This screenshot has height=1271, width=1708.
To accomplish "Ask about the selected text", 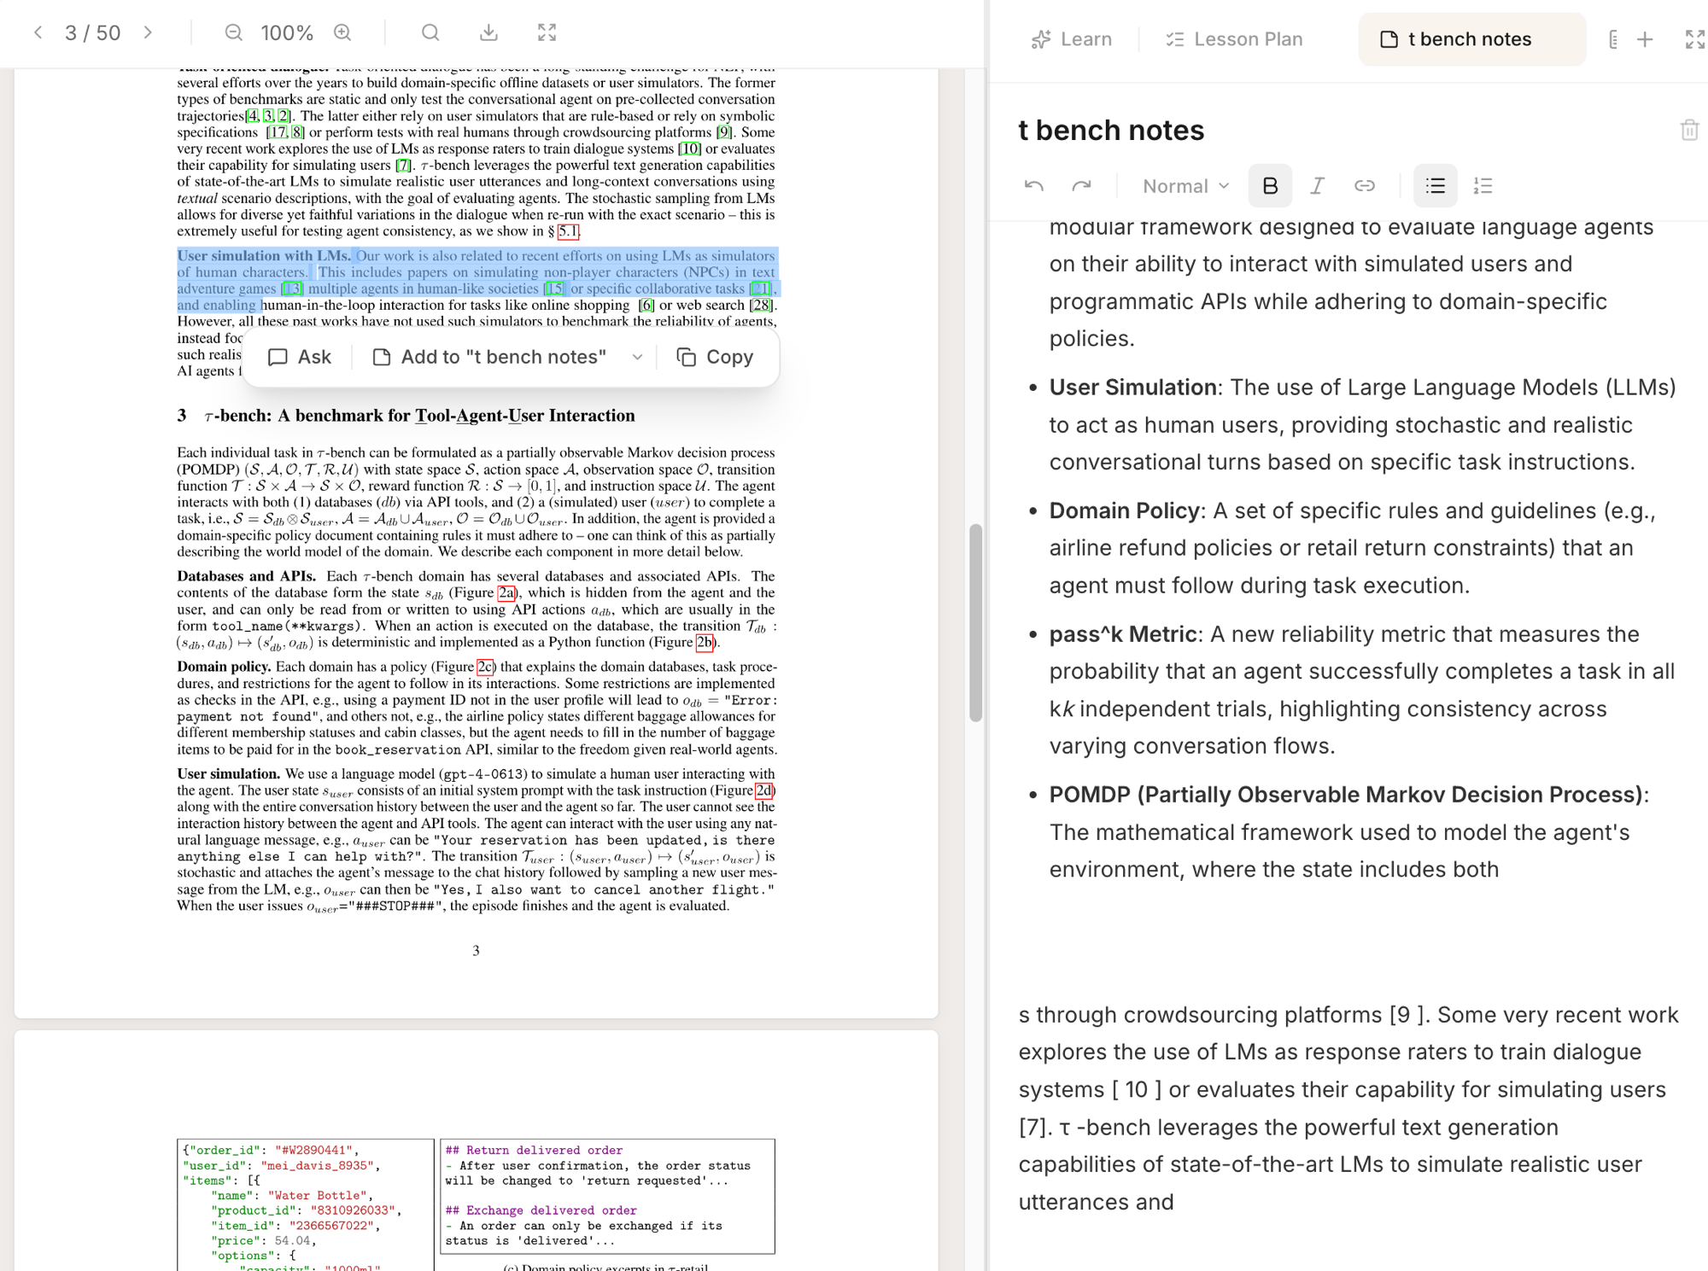I will pyautogui.click(x=300, y=357).
